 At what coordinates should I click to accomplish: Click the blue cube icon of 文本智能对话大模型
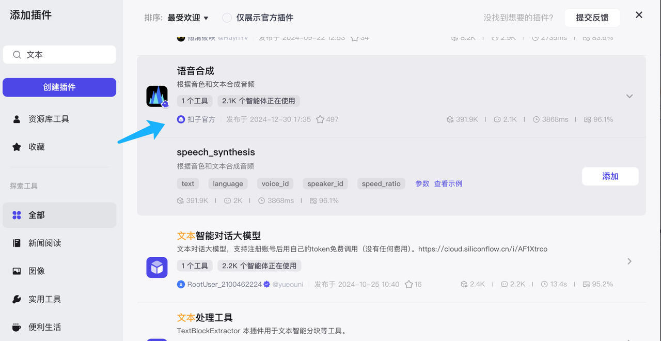[x=156, y=267]
